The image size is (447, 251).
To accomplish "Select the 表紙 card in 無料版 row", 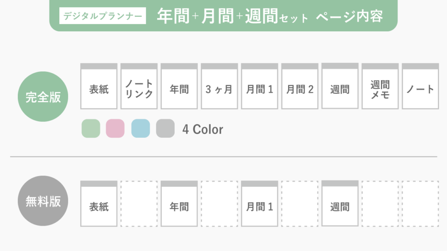I will pyautogui.click(x=99, y=204).
